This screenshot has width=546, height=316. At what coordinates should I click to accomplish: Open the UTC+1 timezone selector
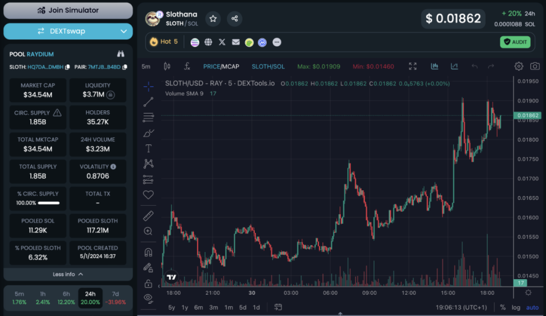point(461,307)
